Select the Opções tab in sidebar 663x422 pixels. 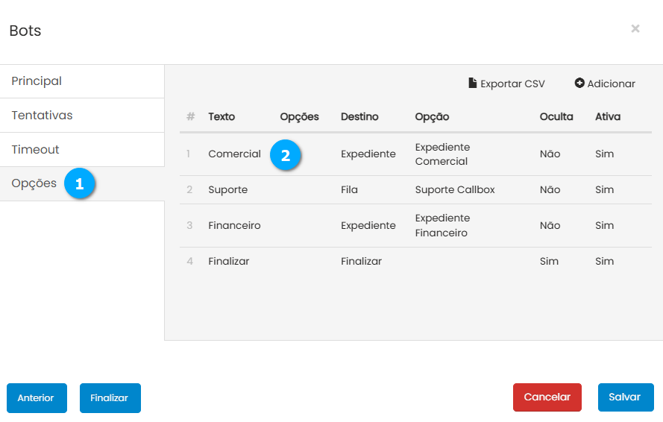(34, 183)
